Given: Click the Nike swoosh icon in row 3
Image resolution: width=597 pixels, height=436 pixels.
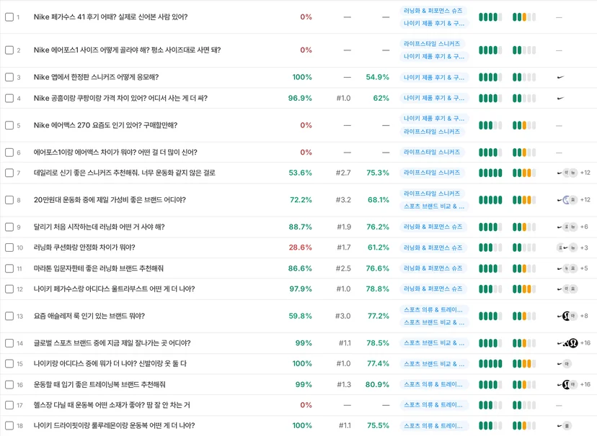Looking at the screenshot, I should tap(560, 78).
